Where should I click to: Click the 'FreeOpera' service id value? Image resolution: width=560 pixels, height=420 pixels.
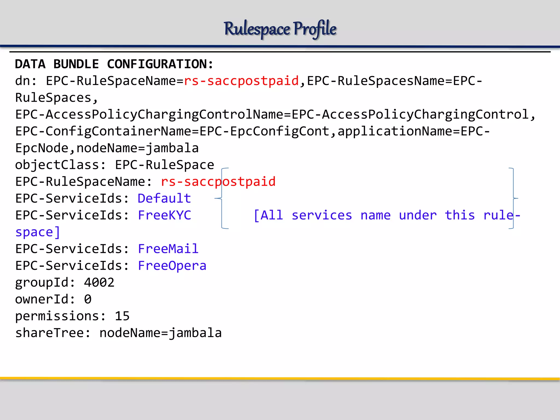coord(172,266)
